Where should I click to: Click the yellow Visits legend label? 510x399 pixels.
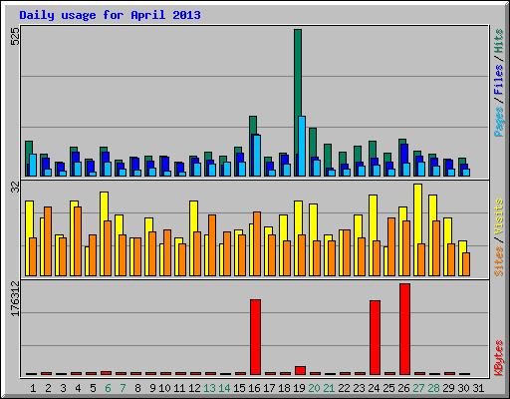point(499,216)
